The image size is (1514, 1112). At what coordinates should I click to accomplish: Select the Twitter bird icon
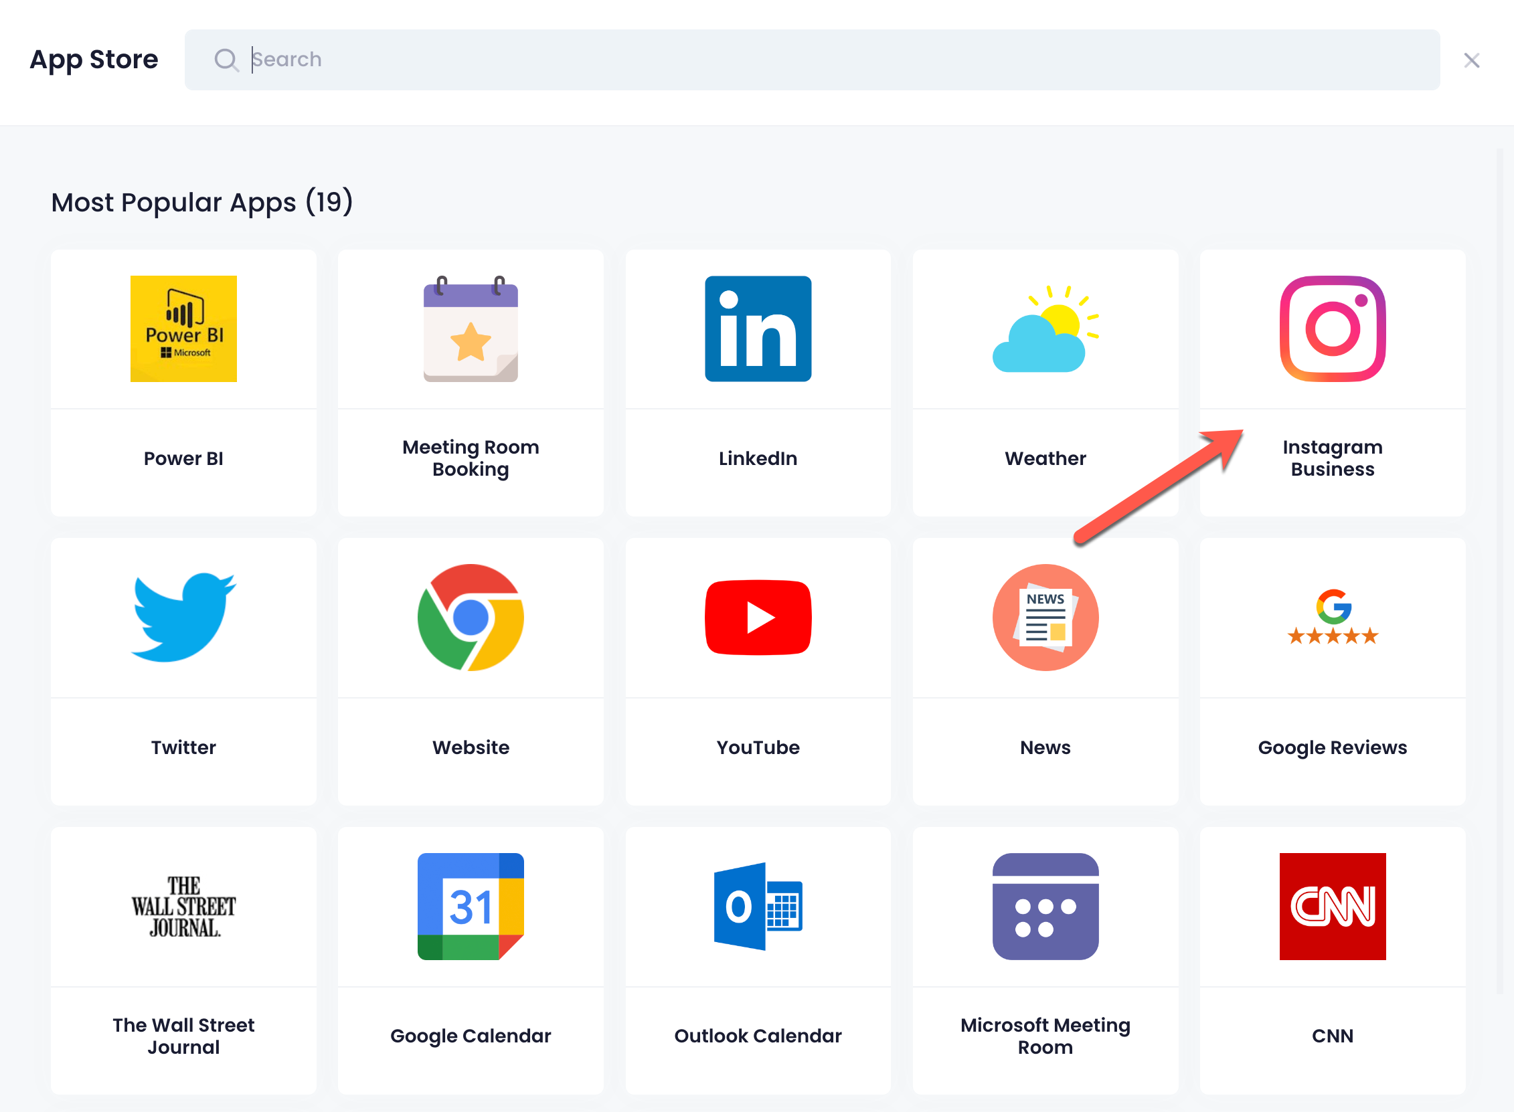(x=183, y=618)
